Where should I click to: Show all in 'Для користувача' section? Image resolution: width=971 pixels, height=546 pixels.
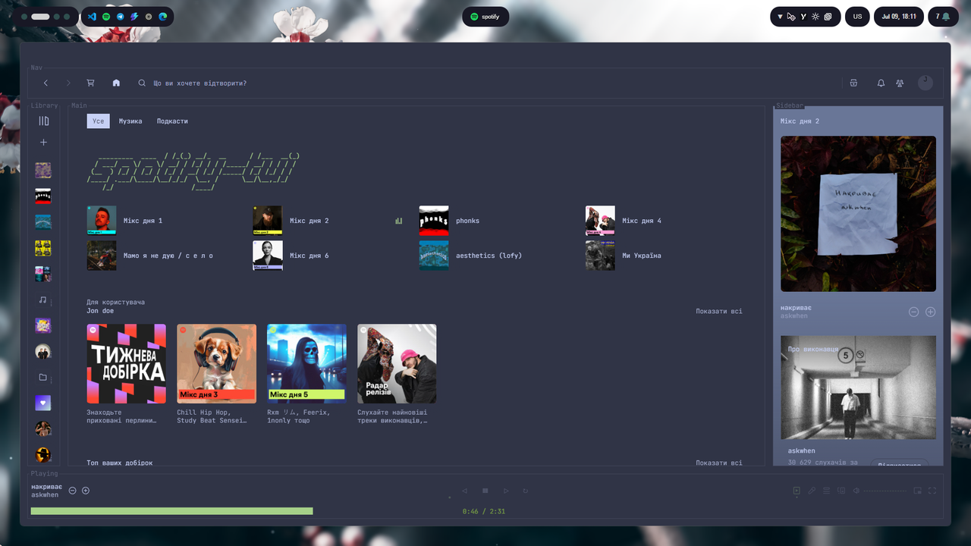point(719,311)
